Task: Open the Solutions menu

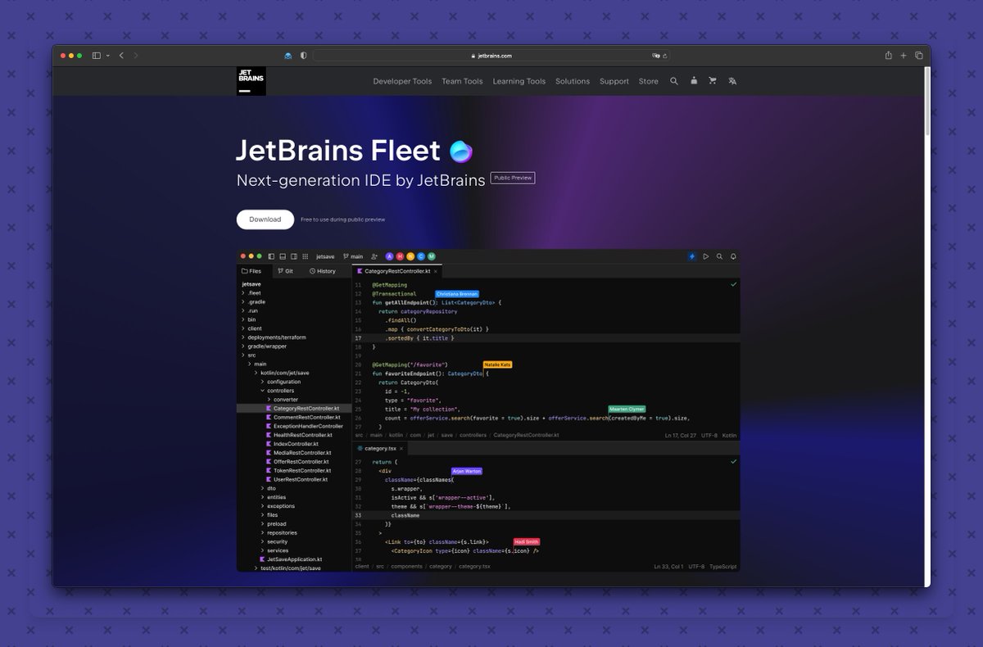Action: (x=573, y=81)
